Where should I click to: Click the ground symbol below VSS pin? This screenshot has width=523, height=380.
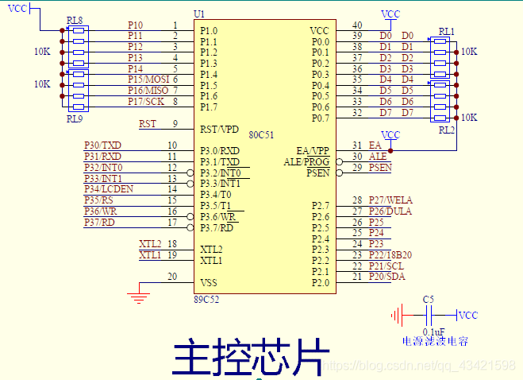click(x=140, y=297)
